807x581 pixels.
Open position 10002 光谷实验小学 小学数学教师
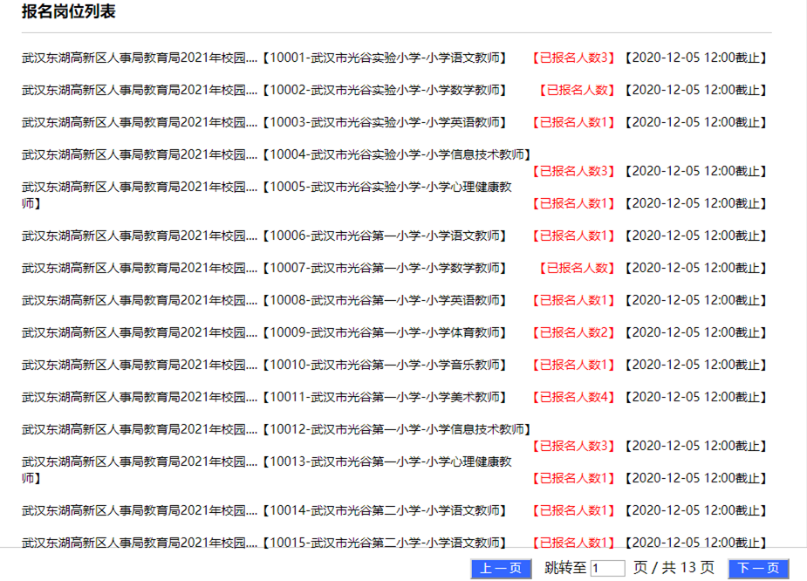pyautogui.click(x=385, y=90)
